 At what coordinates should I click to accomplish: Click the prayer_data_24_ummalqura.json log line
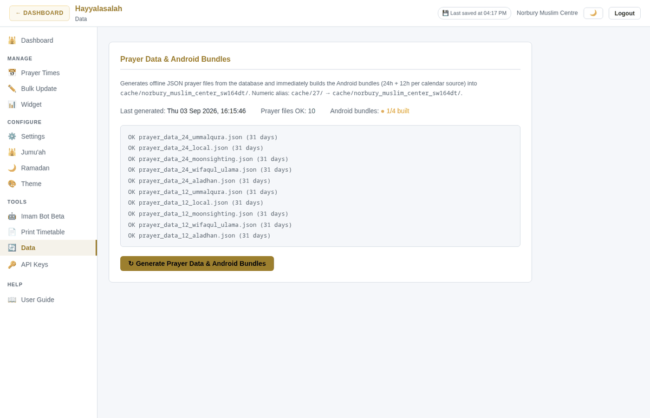(203, 138)
